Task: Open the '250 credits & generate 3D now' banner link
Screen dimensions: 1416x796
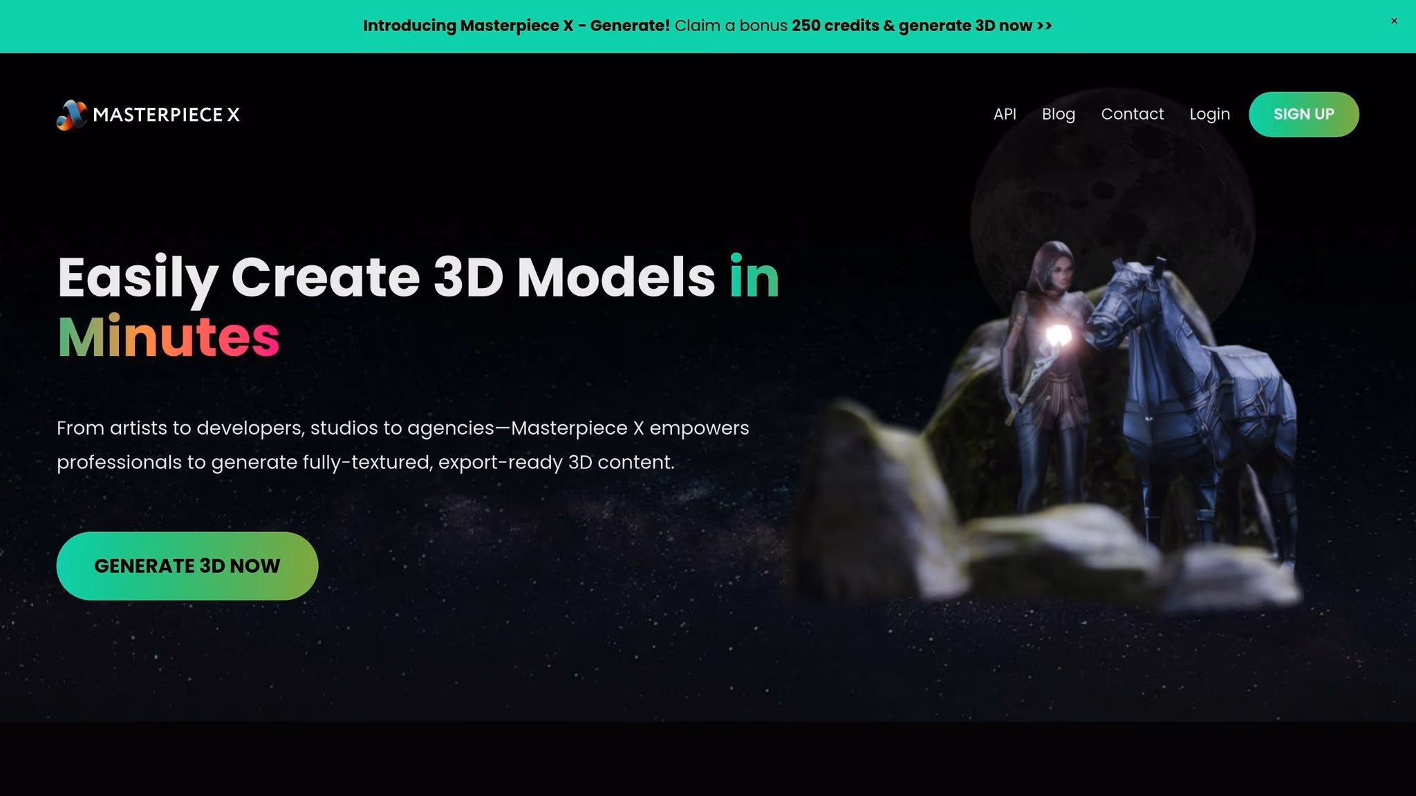Action: tap(922, 26)
